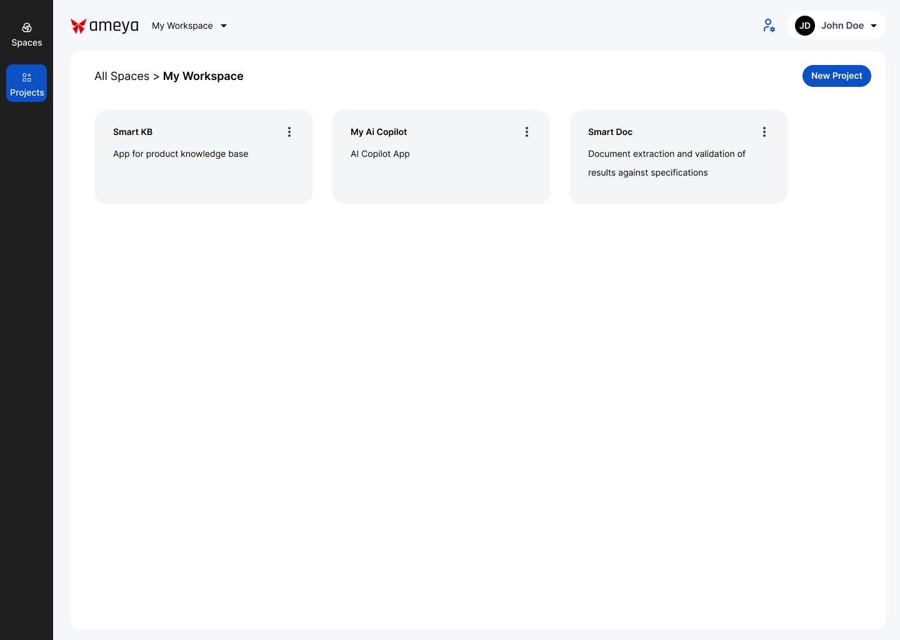Screen dimensions: 900x640
Task: Open Smart Doc three-dot options menu
Action: click(x=764, y=132)
